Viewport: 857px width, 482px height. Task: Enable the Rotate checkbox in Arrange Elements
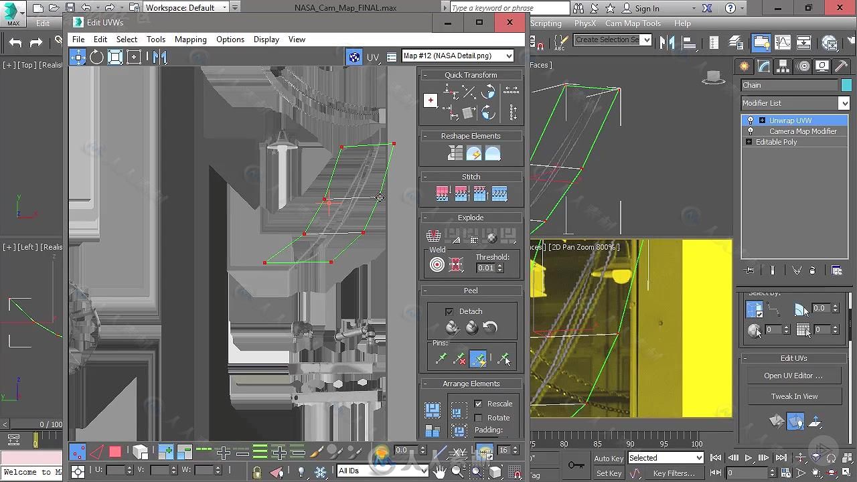[478, 418]
